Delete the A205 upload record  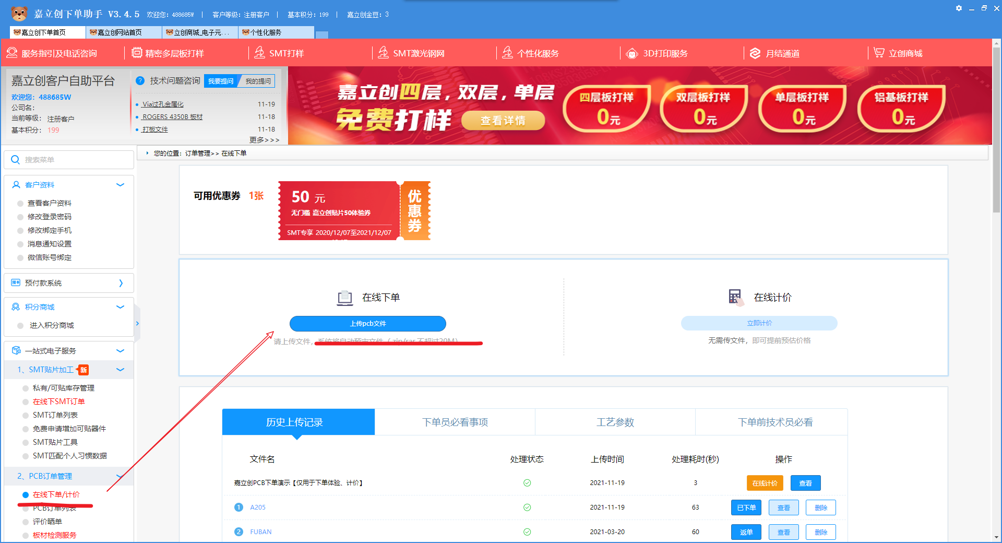[821, 507]
